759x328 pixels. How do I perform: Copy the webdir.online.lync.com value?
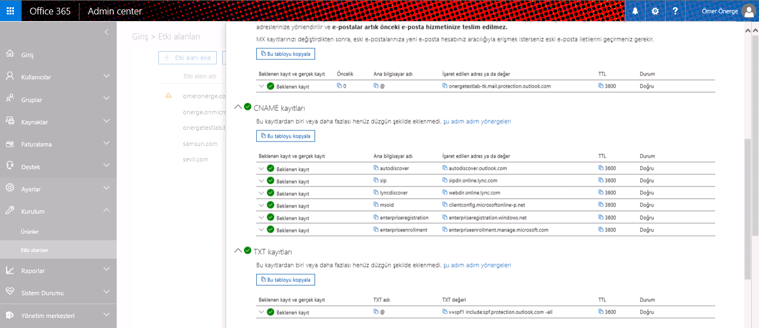(x=445, y=193)
